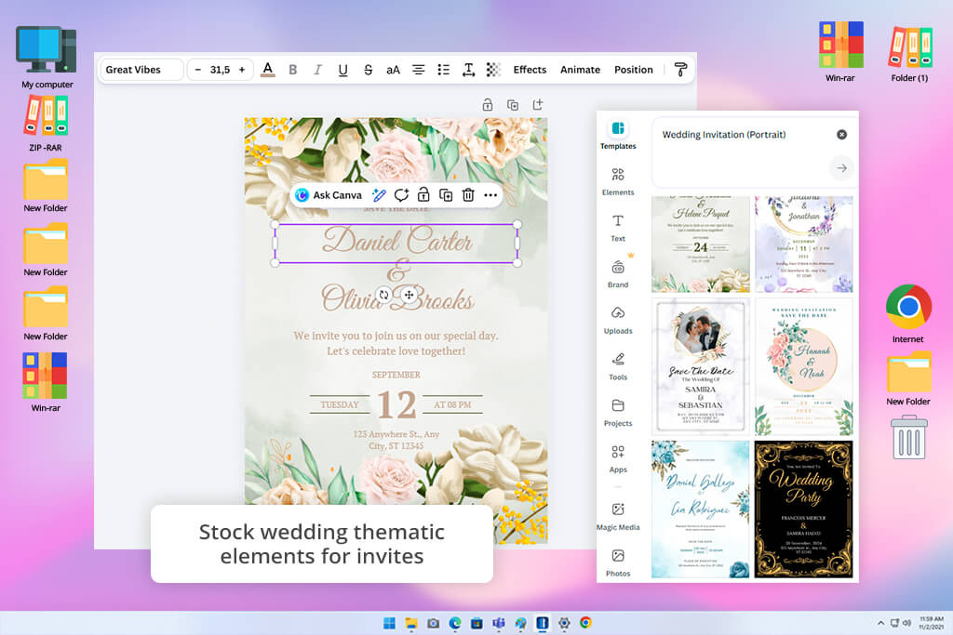Click the font size value 31,5

point(220,70)
